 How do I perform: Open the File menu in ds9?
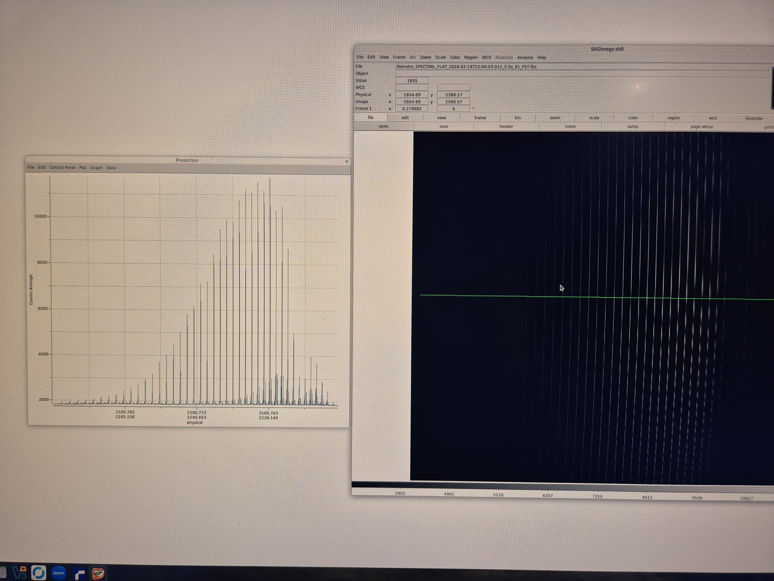pyautogui.click(x=360, y=57)
